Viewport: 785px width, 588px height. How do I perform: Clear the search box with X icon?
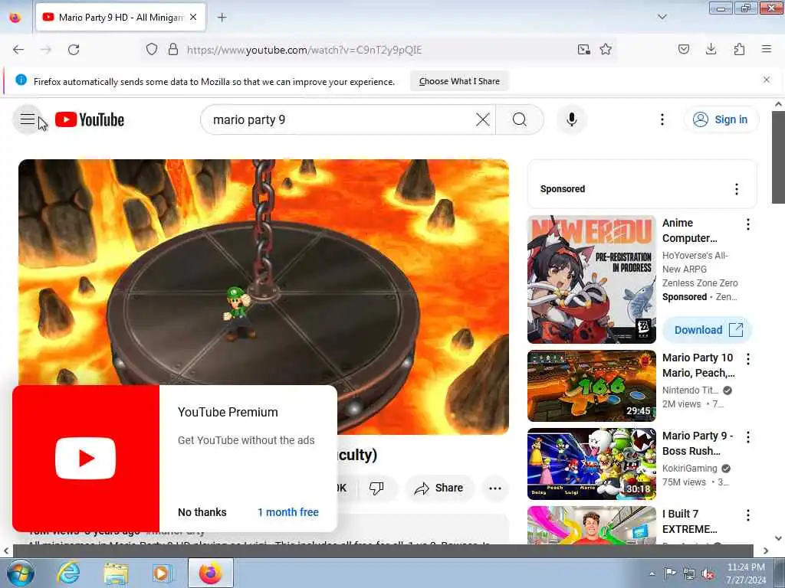coord(483,119)
